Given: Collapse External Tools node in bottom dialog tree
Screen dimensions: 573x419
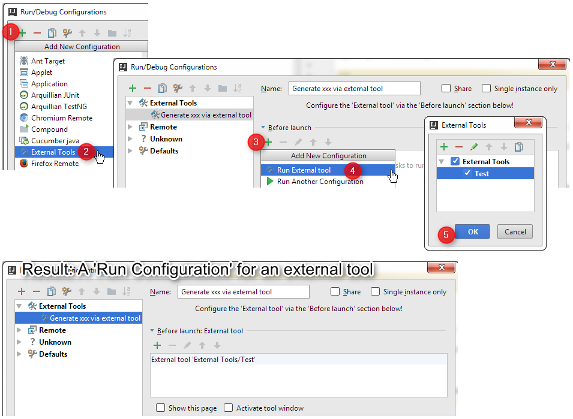Looking at the screenshot, I should pyautogui.click(x=19, y=306).
